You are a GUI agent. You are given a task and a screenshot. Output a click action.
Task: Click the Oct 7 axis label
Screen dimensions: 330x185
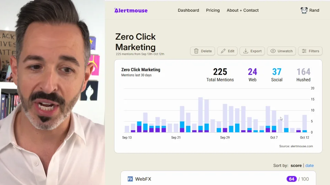274,138
